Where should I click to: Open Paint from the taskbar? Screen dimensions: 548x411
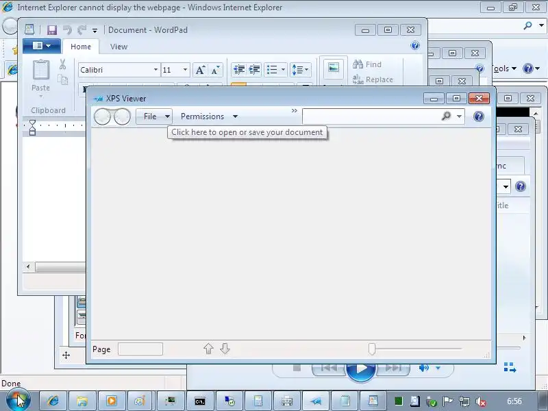[x=140, y=401]
